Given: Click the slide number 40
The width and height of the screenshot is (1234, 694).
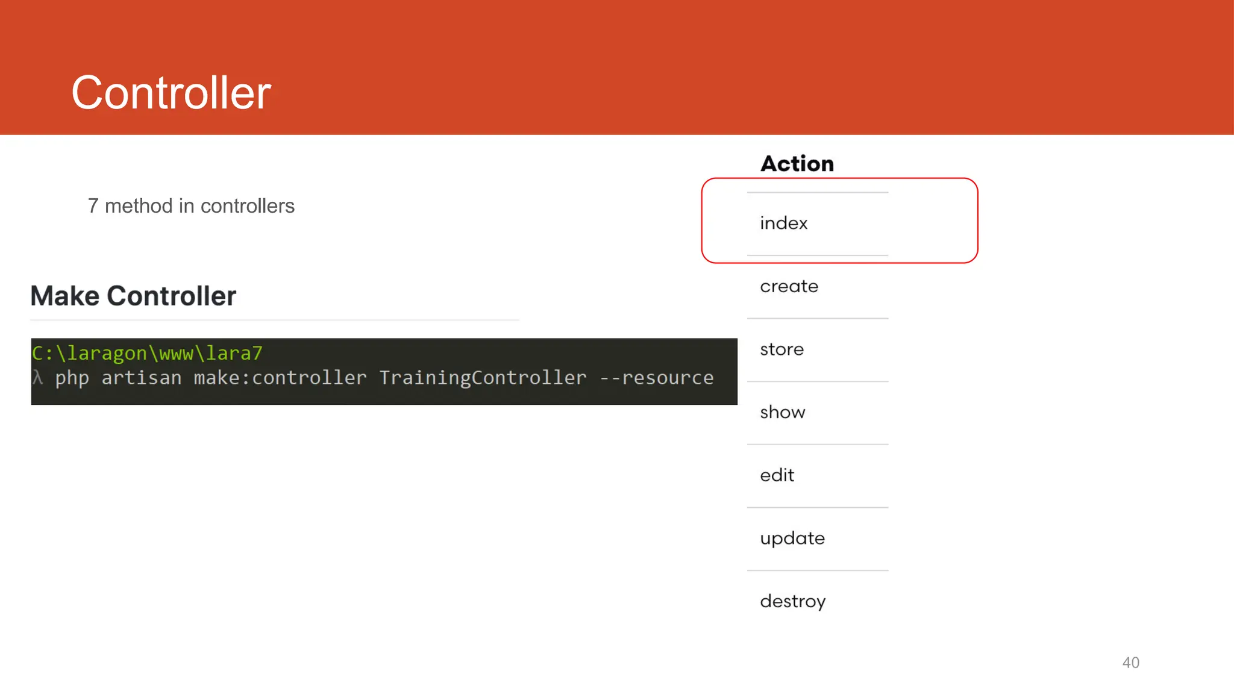Looking at the screenshot, I should tap(1130, 663).
